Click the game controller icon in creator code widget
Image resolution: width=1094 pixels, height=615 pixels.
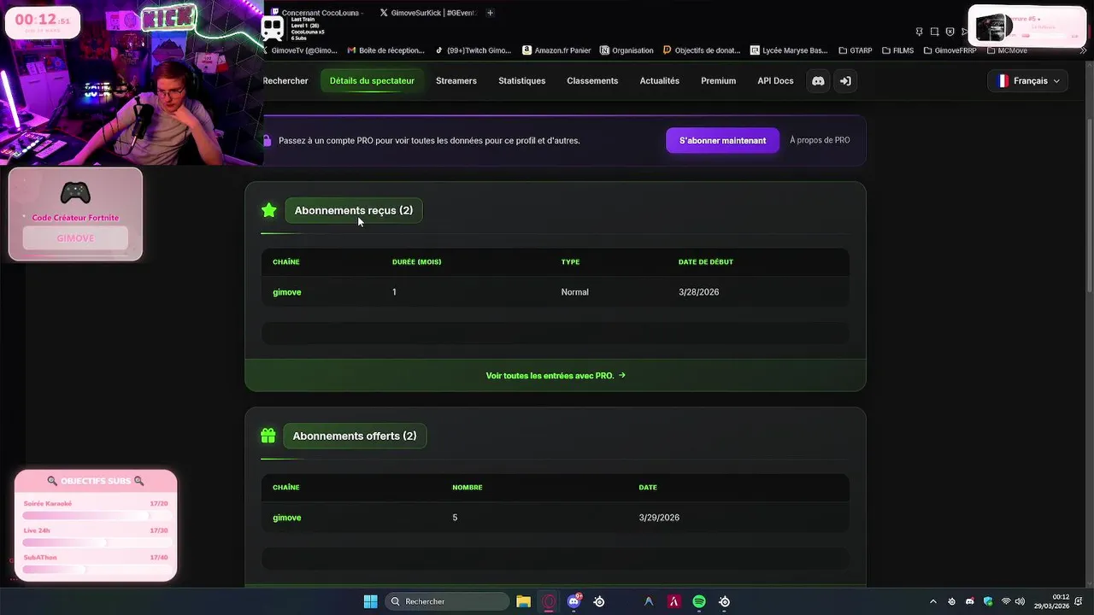(75, 193)
